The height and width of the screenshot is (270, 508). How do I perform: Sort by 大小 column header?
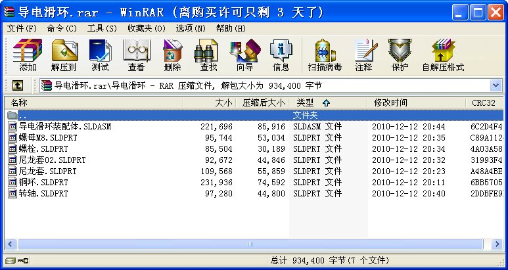(x=210, y=103)
